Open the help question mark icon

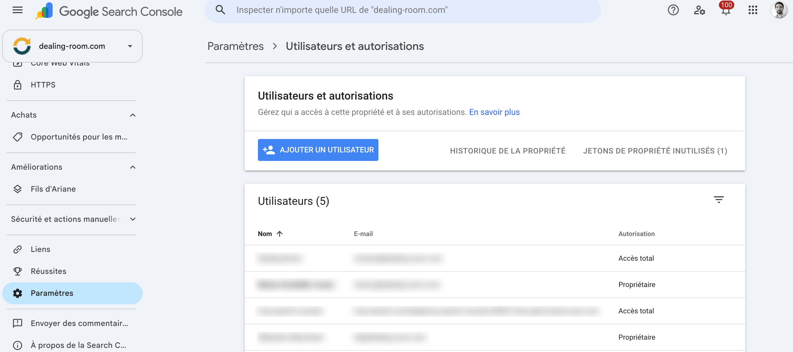(x=673, y=10)
